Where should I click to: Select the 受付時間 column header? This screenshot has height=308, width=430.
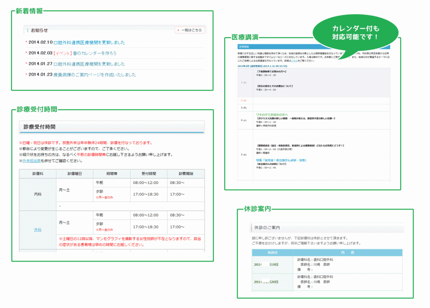[x=149, y=173]
